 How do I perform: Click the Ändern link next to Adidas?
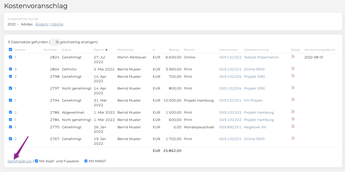coord(42,24)
